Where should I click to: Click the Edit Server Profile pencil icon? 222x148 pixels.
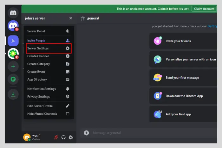tap(68, 106)
